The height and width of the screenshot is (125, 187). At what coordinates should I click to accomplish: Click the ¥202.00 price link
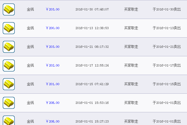click(x=52, y=65)
